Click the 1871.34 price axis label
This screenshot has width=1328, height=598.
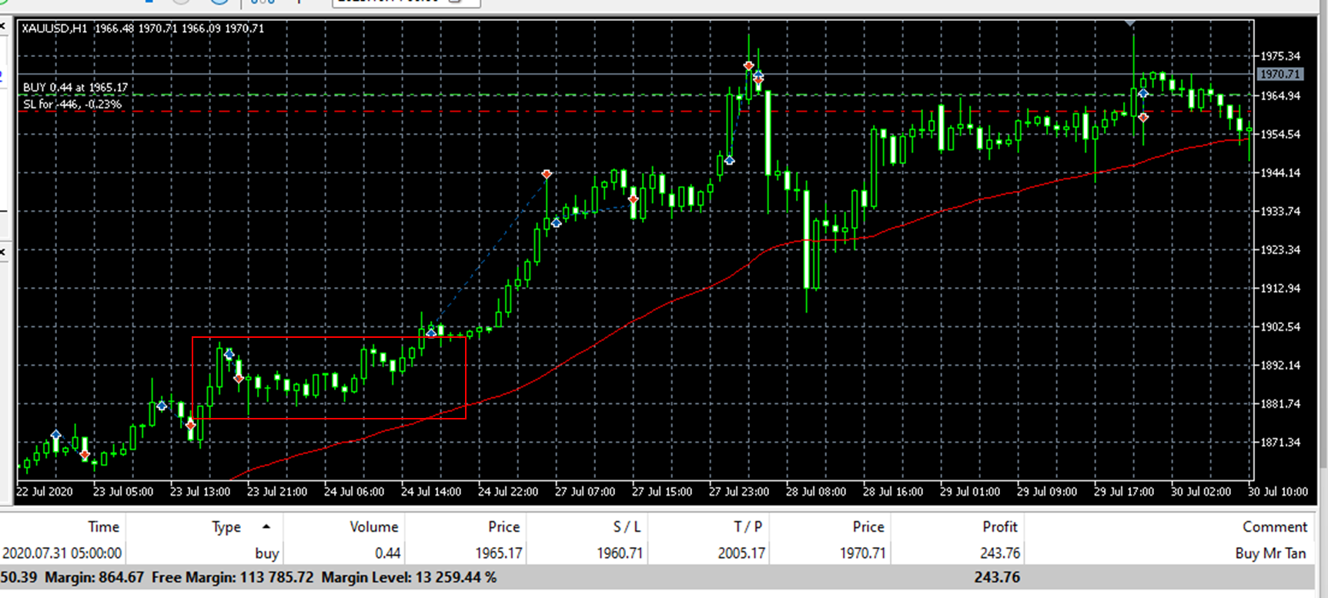(x=1280, y=443)
